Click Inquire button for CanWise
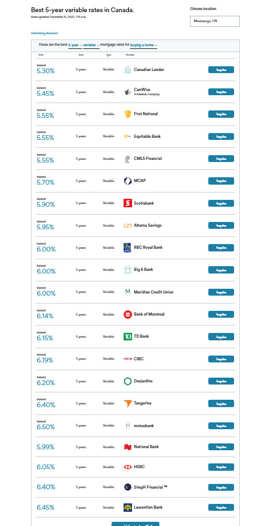 221,92
